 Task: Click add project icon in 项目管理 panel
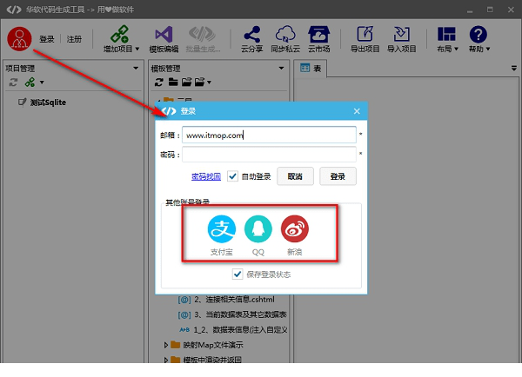pos(30,83)
